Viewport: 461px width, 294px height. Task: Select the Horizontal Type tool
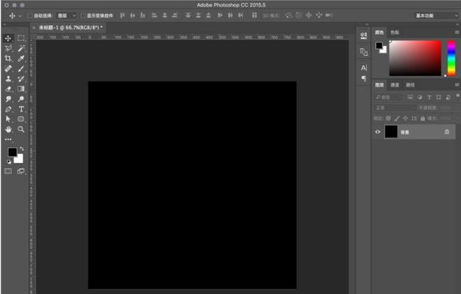click(x=21, y=110)
